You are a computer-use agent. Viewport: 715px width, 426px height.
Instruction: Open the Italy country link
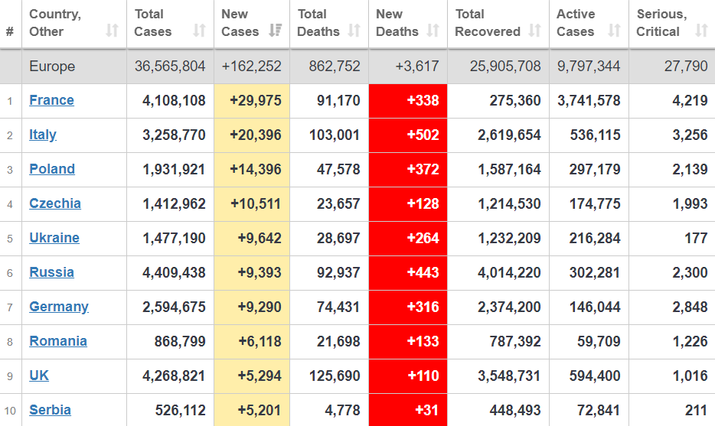pyautogui.click(x=43, y=135)
